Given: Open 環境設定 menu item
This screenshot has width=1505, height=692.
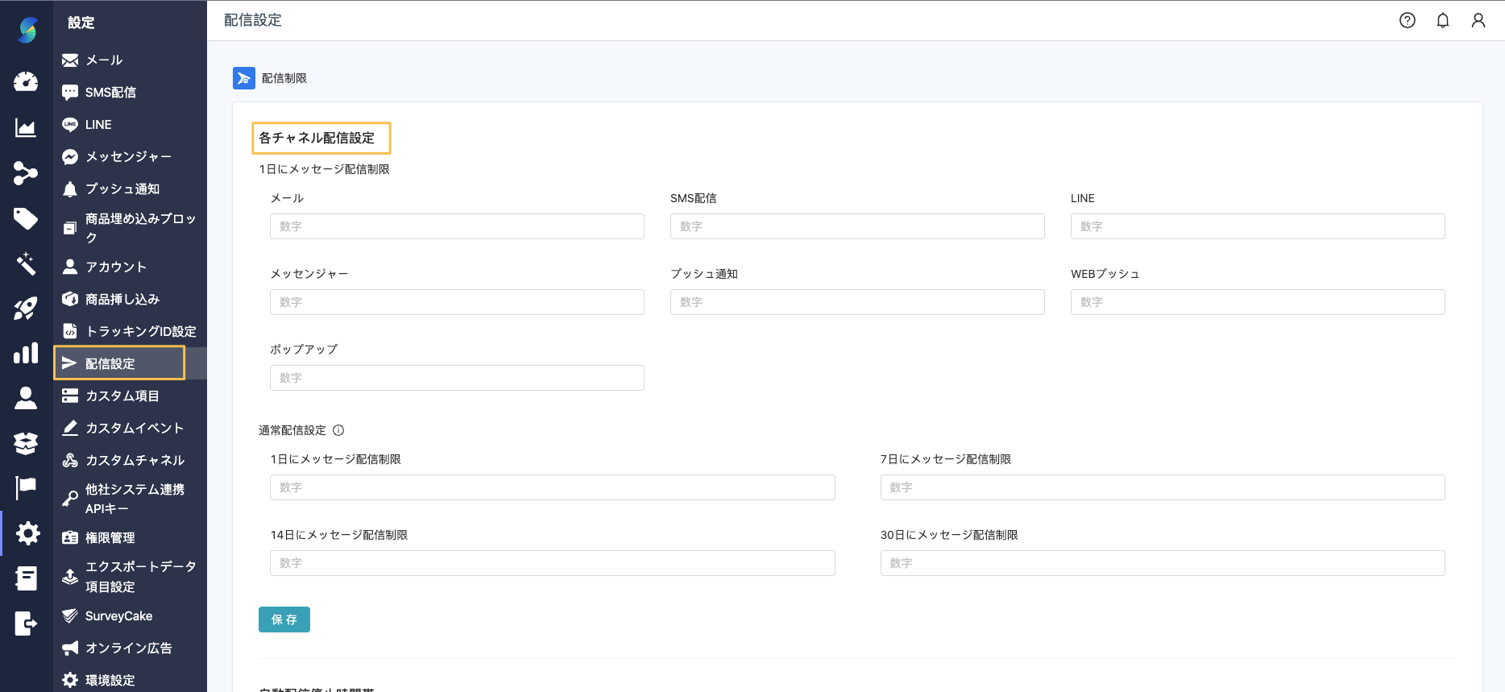Looking at the screenshot, I should click(x=130, y=680).
